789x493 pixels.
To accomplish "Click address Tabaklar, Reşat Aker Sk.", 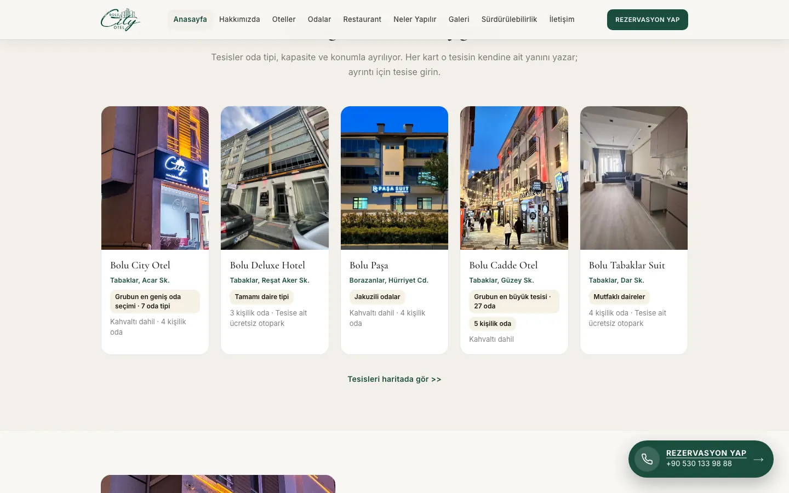I will click(270, 280).
